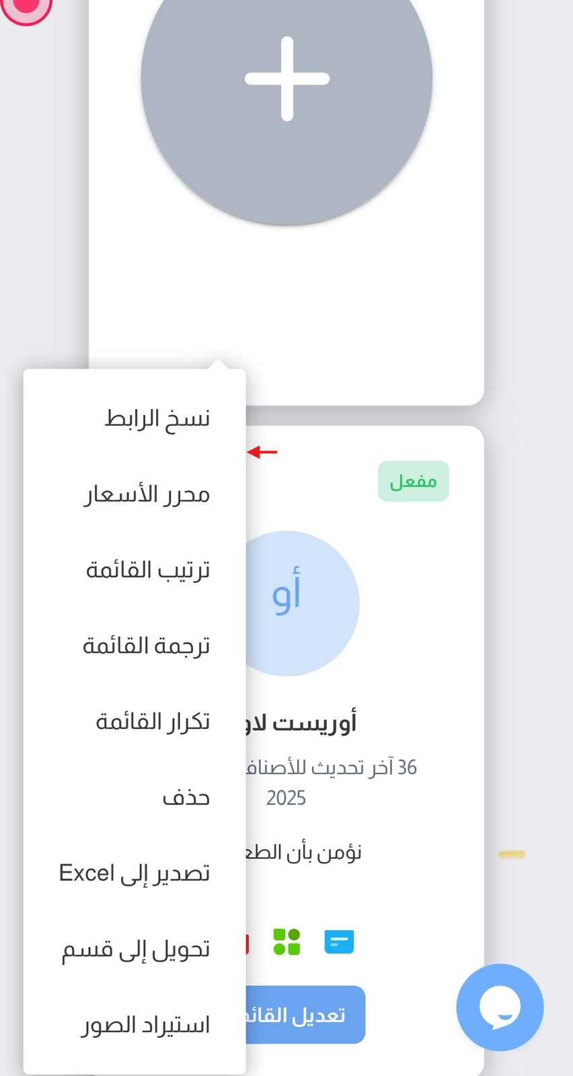573x1076 pixels.
Task: Click the blue card message icon
Action: [339, 941]
